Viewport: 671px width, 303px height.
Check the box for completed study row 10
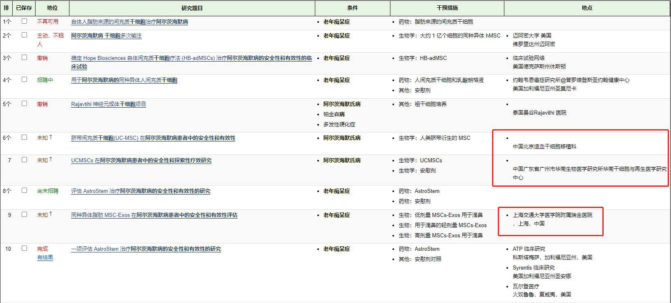coord(25,248)
